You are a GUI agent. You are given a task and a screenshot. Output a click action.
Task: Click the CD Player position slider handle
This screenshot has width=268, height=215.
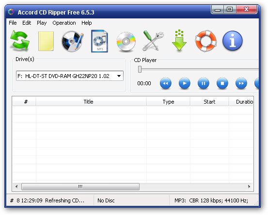tap(140, 69)
